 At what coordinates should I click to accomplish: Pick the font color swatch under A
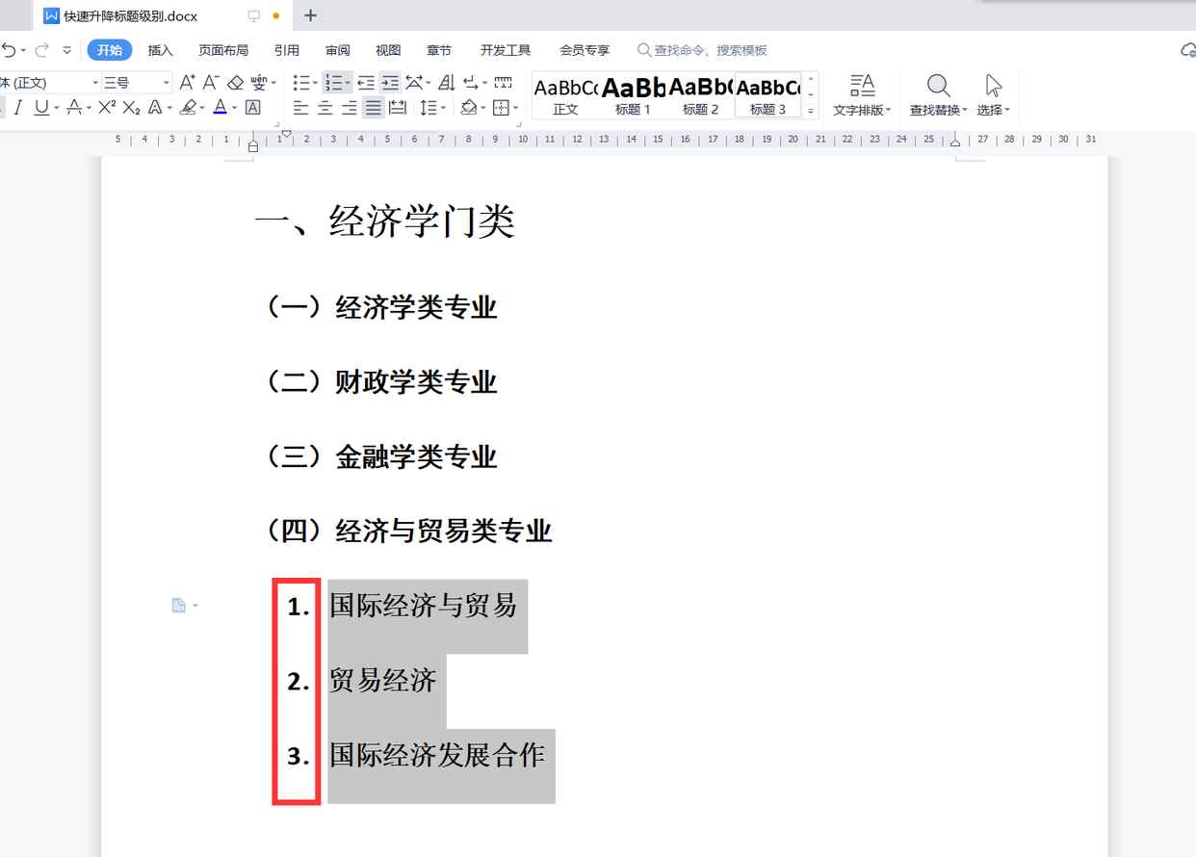click(220, 108)
